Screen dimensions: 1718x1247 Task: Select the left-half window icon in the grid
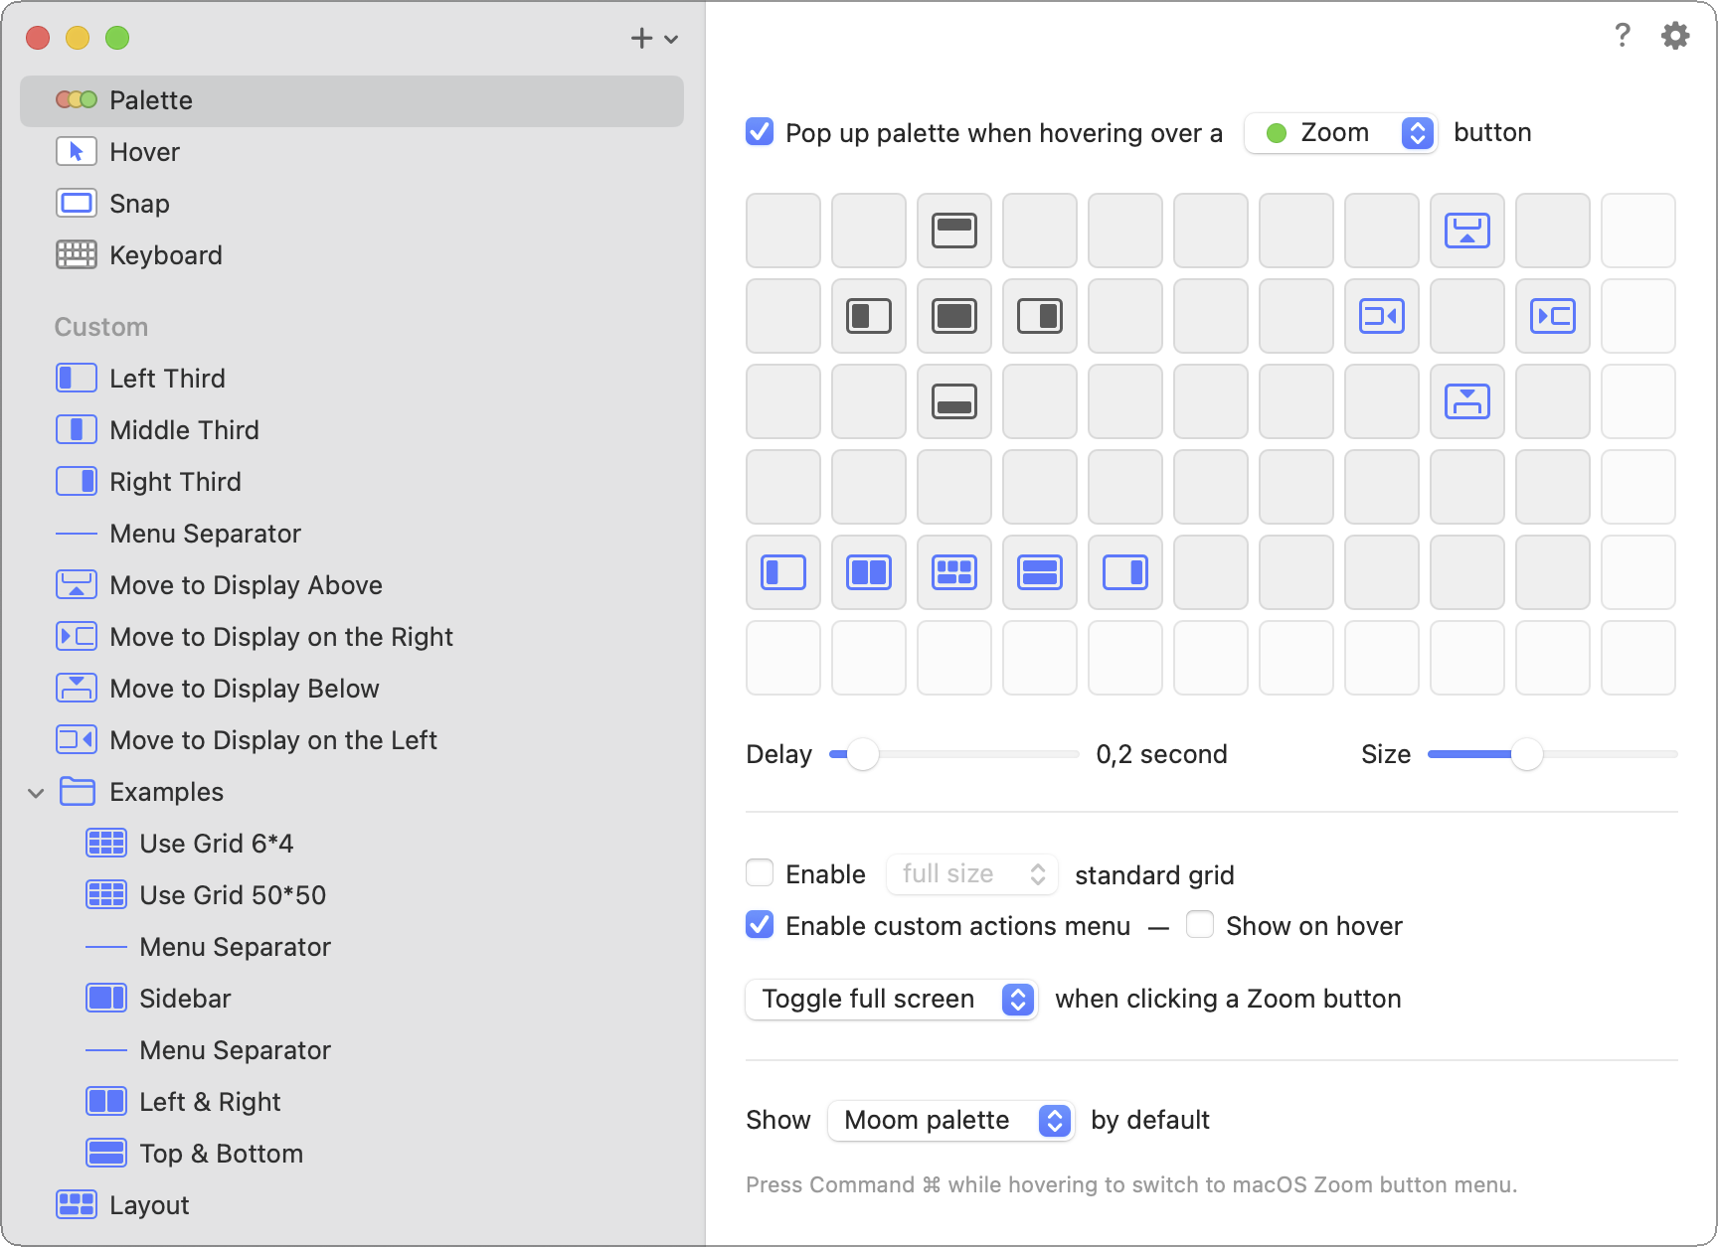pos(869,316)
